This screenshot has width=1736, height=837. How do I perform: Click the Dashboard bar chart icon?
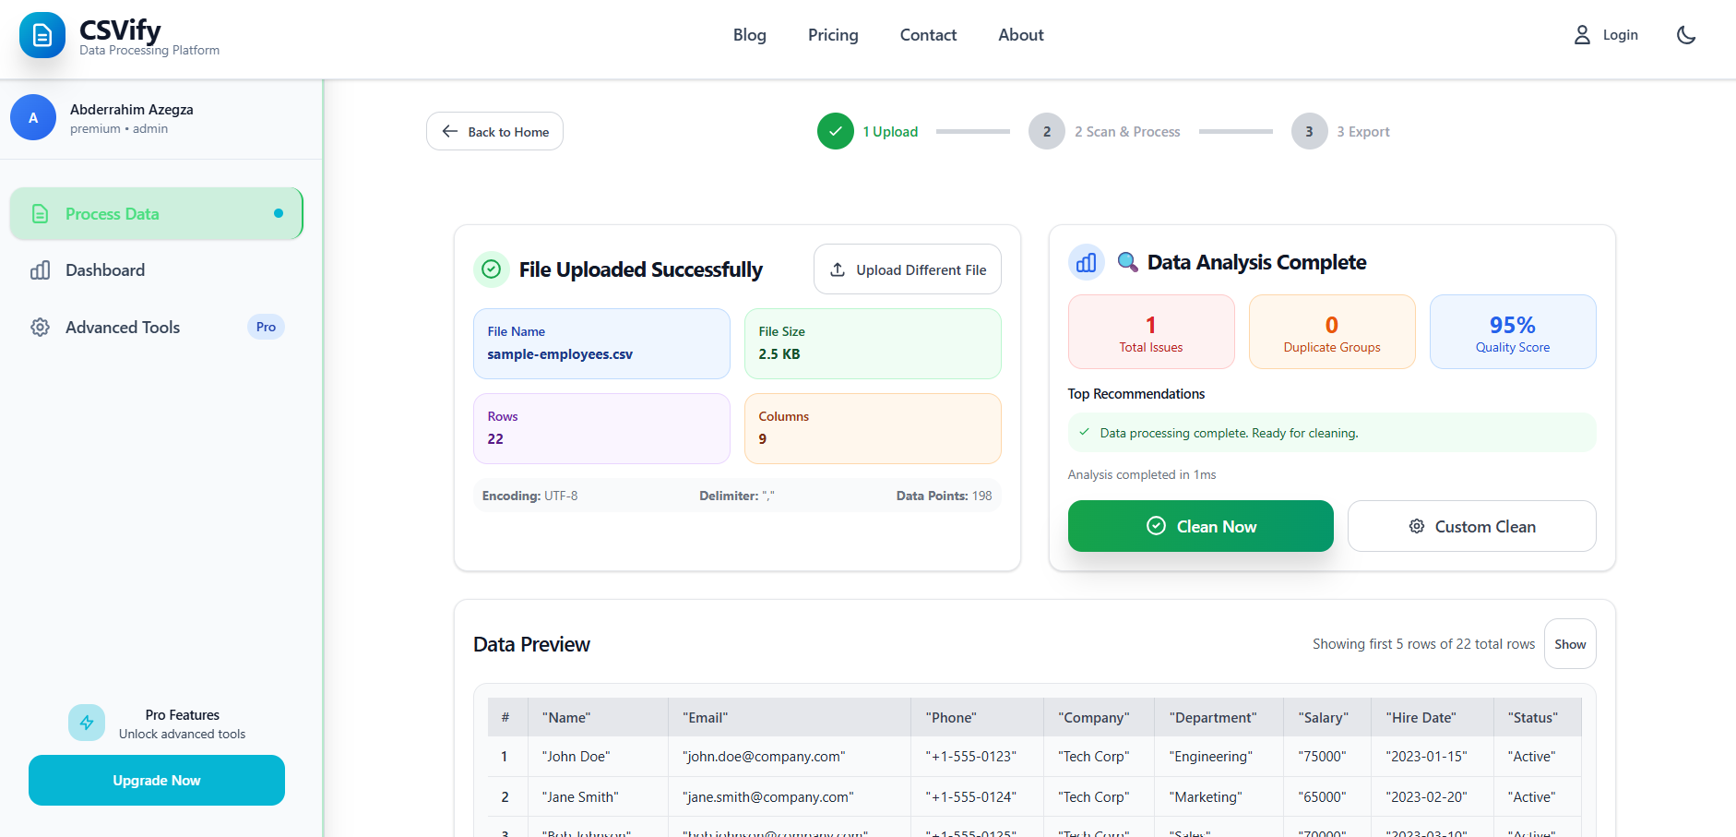[x=40, y=270]
